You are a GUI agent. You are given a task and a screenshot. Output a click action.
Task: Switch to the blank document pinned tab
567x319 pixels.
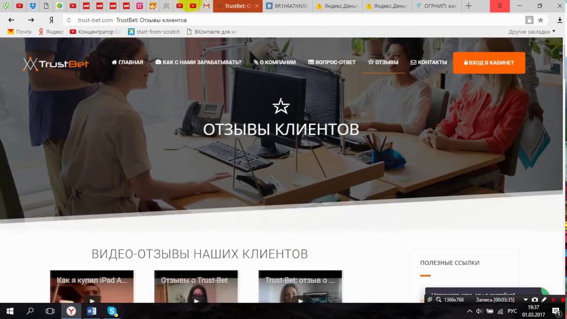(46, 6)
